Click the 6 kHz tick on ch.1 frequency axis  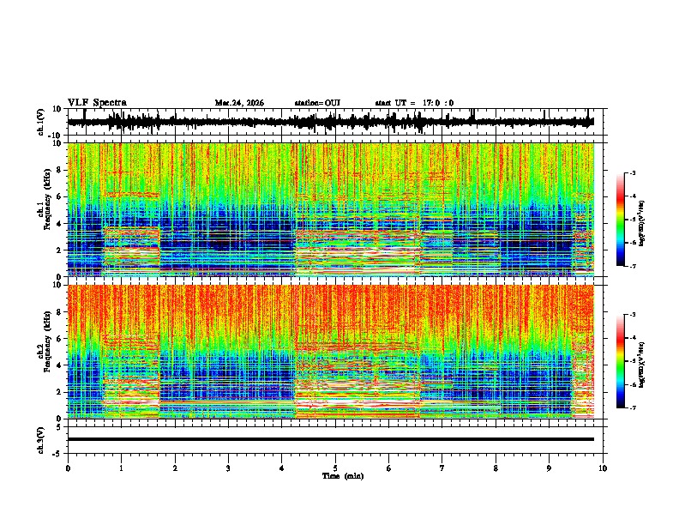[x=60, y=196]
